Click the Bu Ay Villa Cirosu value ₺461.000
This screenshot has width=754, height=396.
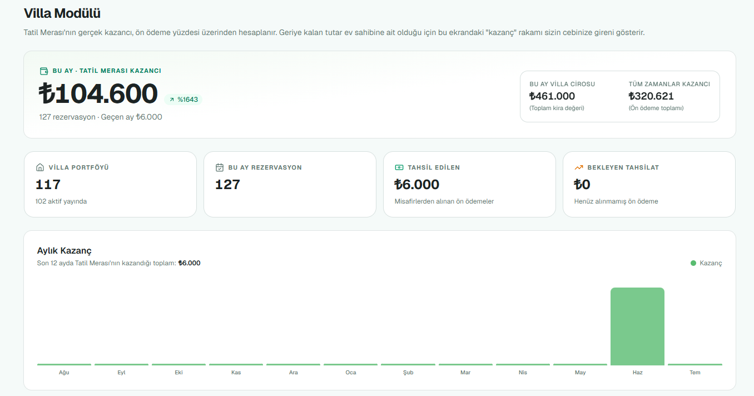point(552,96)
